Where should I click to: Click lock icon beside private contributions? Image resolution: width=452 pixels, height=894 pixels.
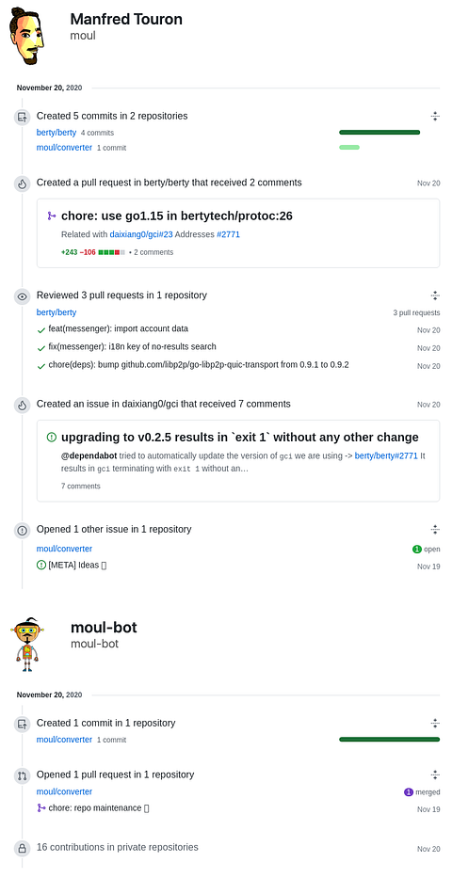pos(23,849)
